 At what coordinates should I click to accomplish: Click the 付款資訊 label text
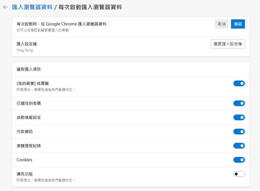24,132
